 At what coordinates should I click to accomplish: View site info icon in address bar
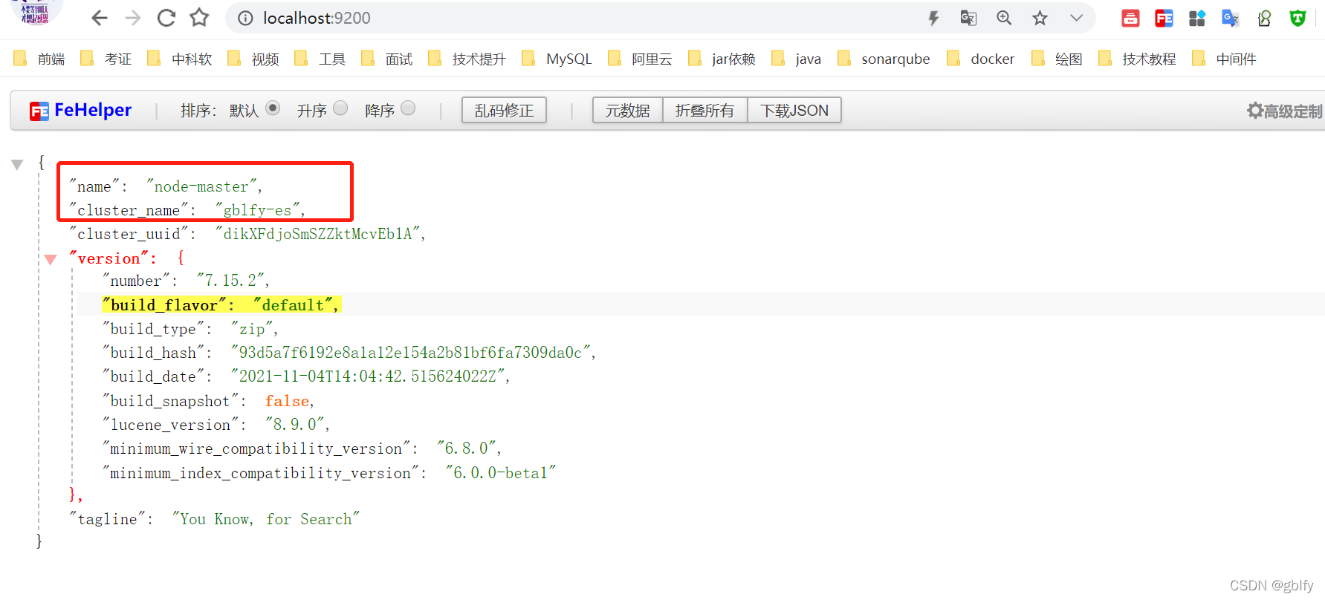[x=245, y=18]
